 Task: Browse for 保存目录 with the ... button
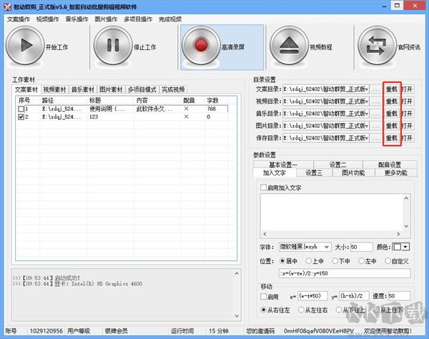376,137
